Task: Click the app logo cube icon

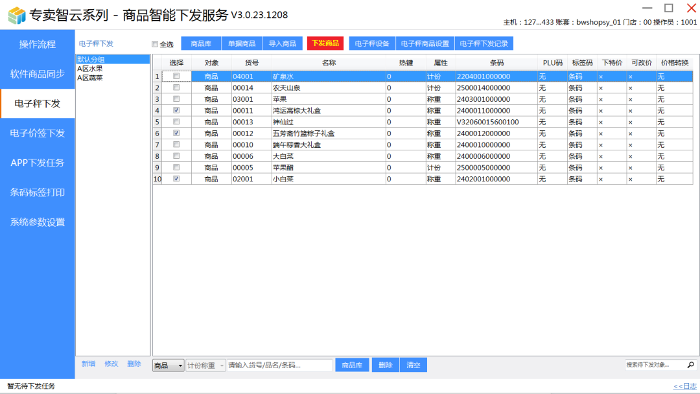Action: click(x=16, y=14)
